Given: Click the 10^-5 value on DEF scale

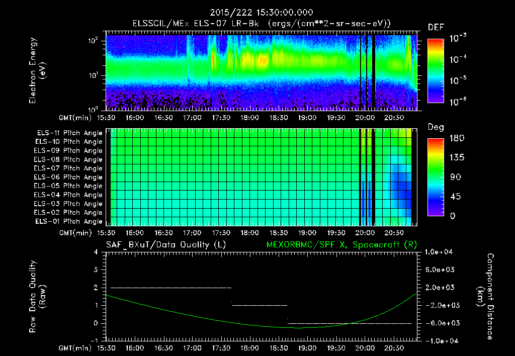Looking at the screenshot, I should point(458,80).
